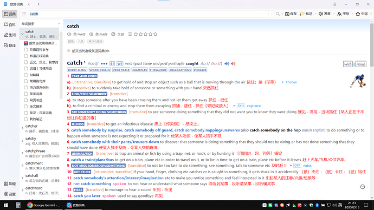Viewport: 374px width, 210px height.
Task: Open the chat bubble feedback icon
Action: pos(363,187)
